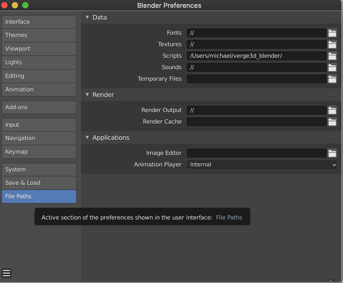Open the System section
343x283 pixels.
(x=39, y=170)
